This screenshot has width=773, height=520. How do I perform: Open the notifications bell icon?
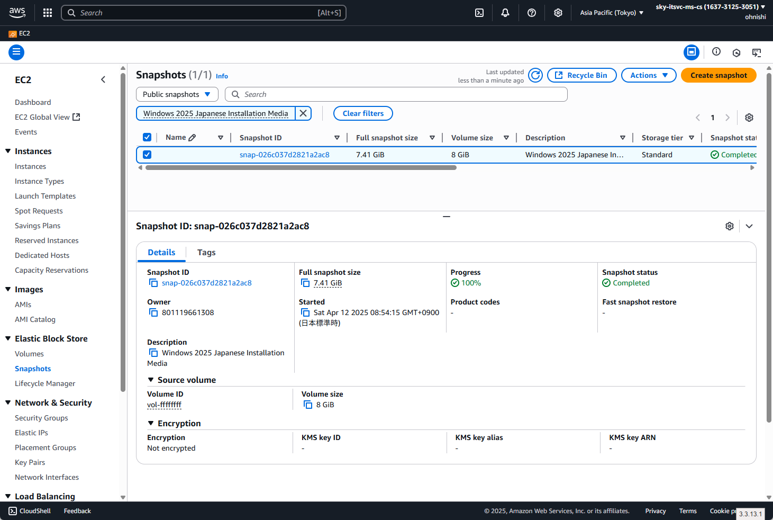(x=505, y=12)
